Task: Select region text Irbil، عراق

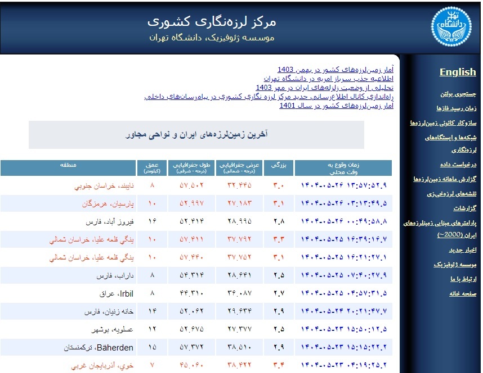Action: 117,294
